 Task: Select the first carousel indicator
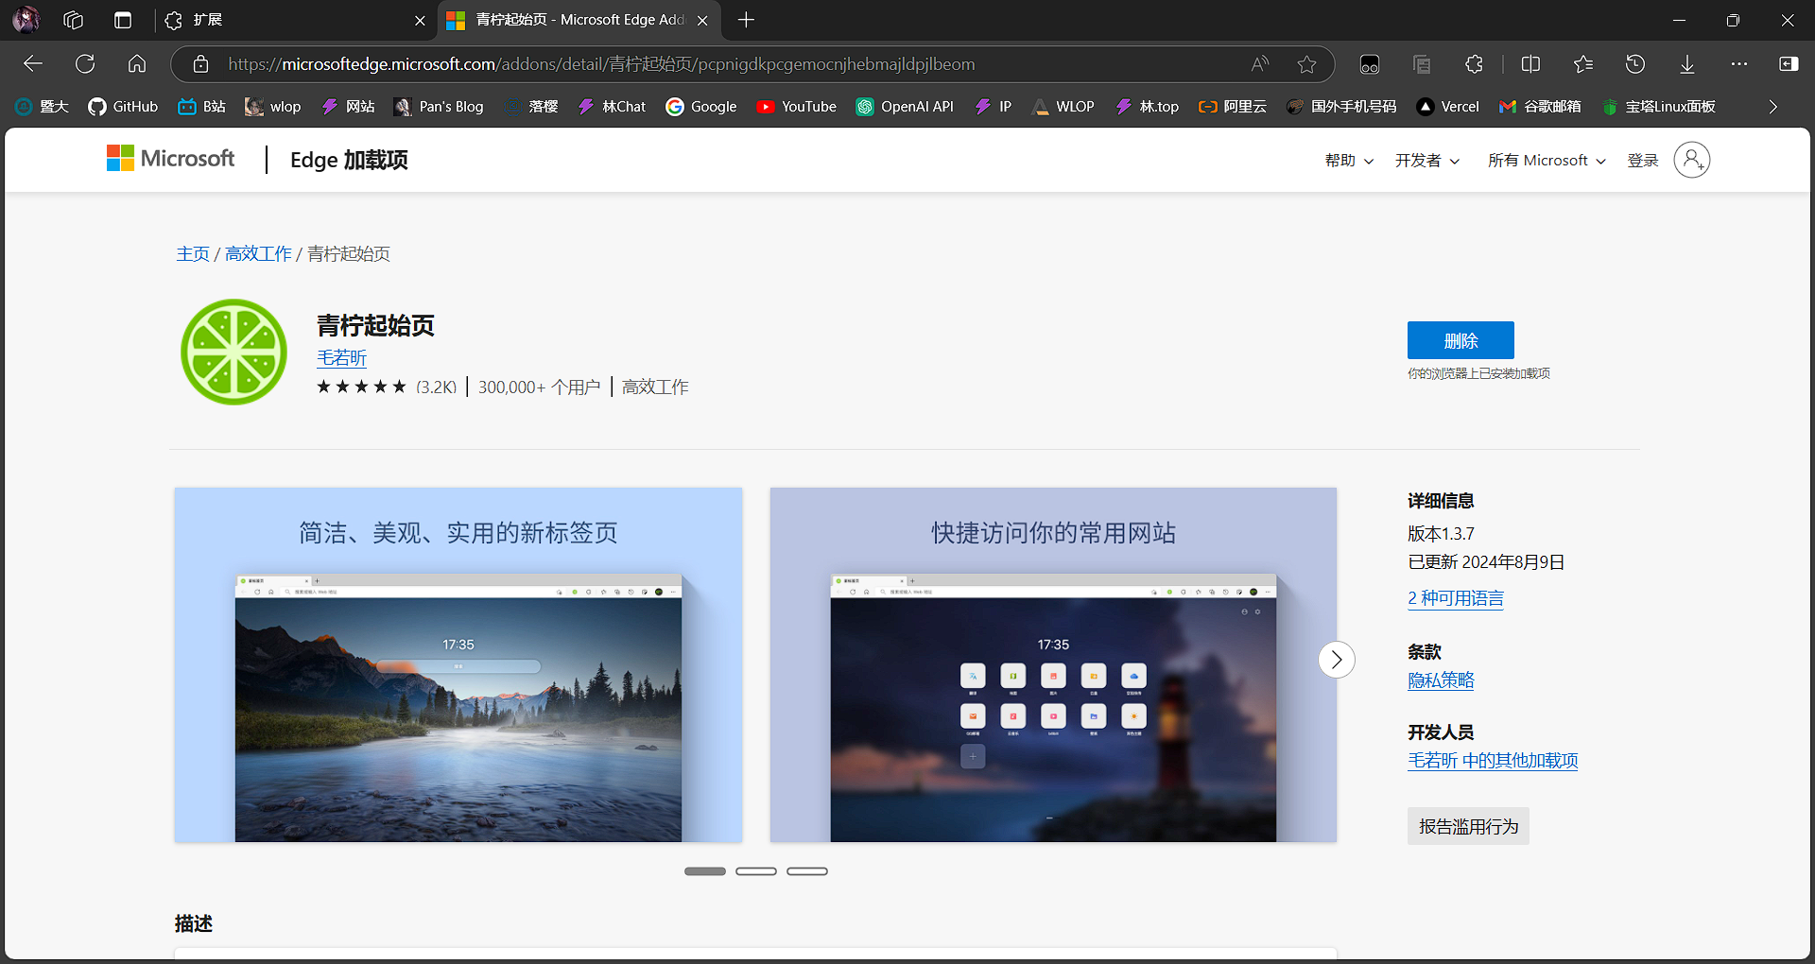click(x=705, y=871)
